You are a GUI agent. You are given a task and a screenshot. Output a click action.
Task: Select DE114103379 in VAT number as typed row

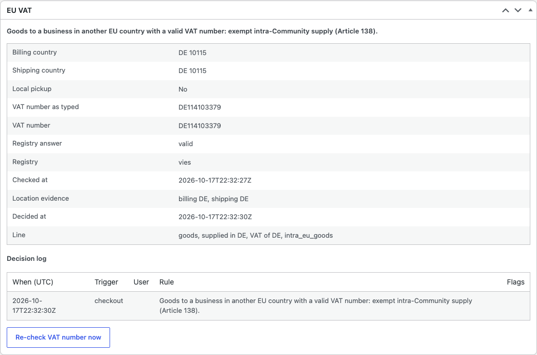tap(200, 108)
